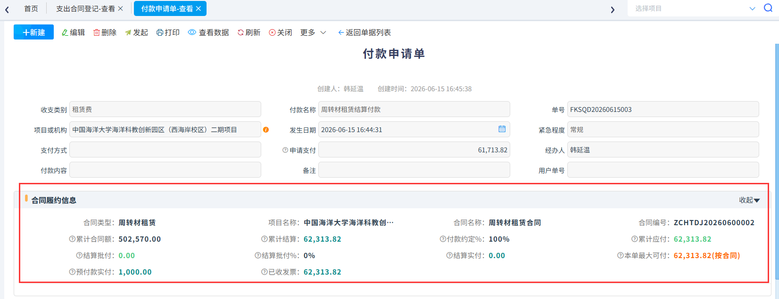Click the edit pencil icon
779x299 pixels.
pyautogui.click(x=65, y=32)
